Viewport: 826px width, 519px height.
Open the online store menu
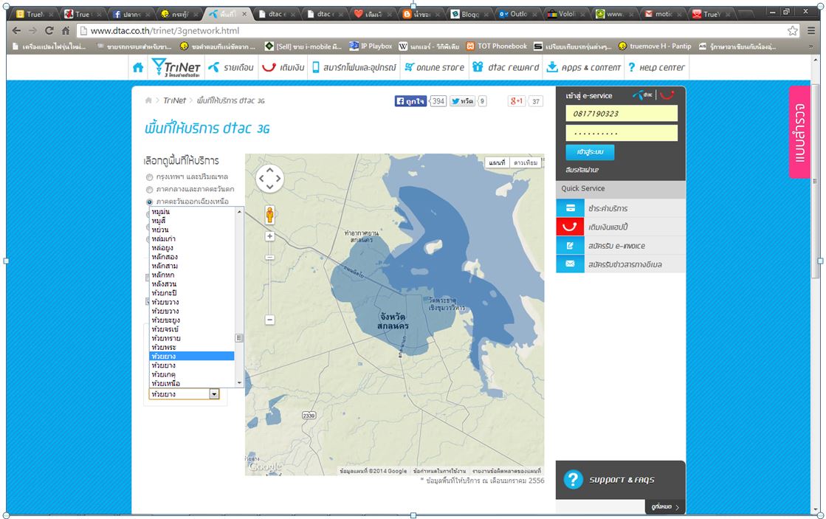[x=434, y=67]
